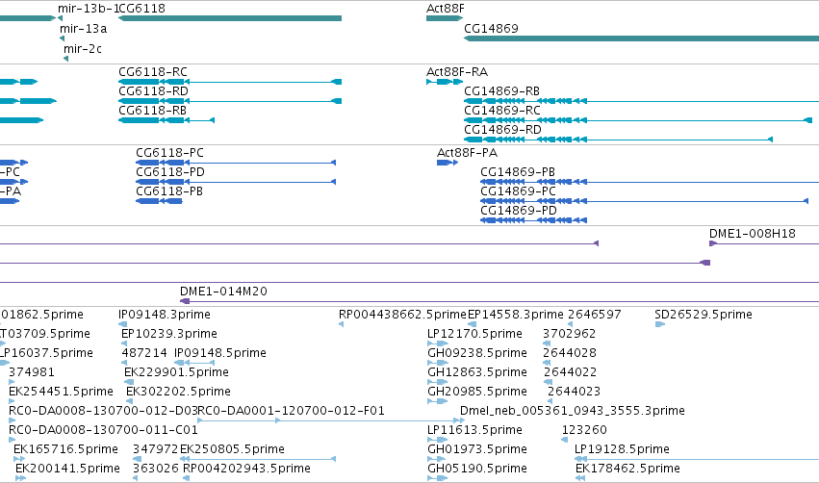The height and width of the screenshot is (483, 819).
Task: Click feature label 374981
Action: [32, 372]
